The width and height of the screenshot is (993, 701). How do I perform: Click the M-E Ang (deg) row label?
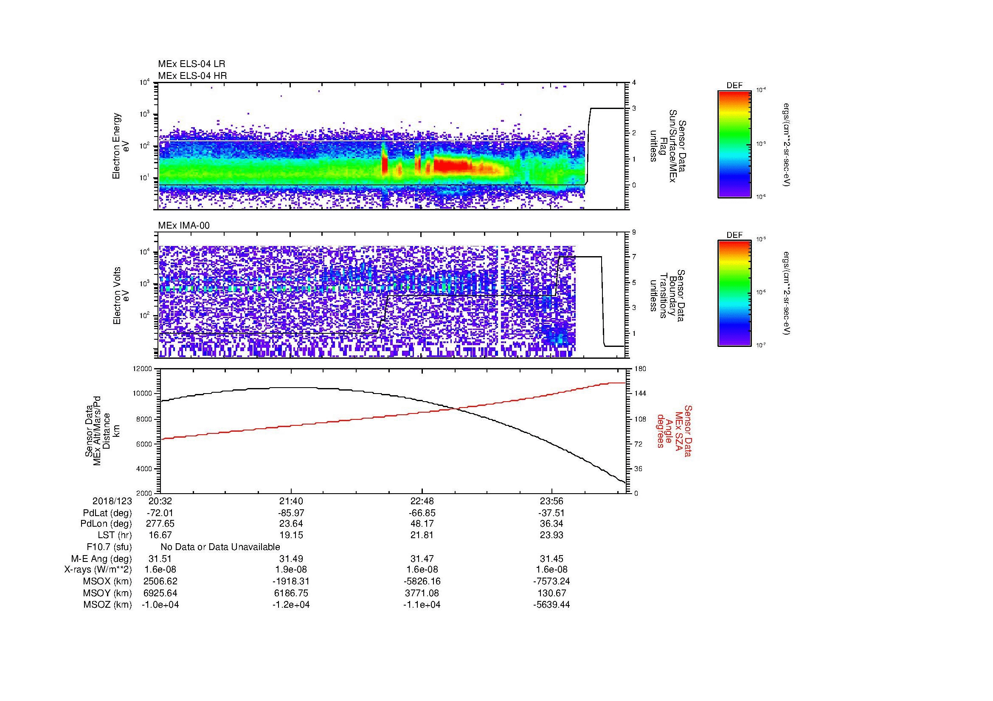pos(101,559)
